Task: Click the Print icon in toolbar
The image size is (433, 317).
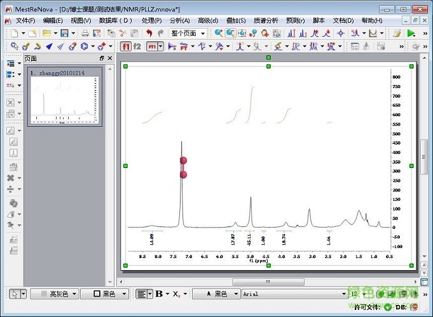Action: click(85, 33)
